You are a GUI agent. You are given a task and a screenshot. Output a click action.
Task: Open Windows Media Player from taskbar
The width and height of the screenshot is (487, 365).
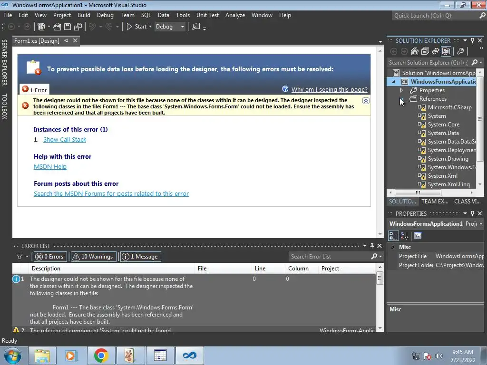tap(71, 355)
